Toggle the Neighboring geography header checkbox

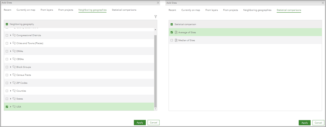tap(7, 24)
